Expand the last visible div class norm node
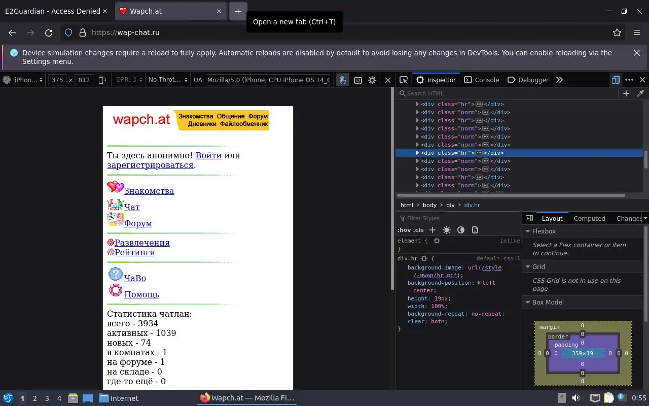The width and height of the screenshot is (649, 406). tap(417, 185)
